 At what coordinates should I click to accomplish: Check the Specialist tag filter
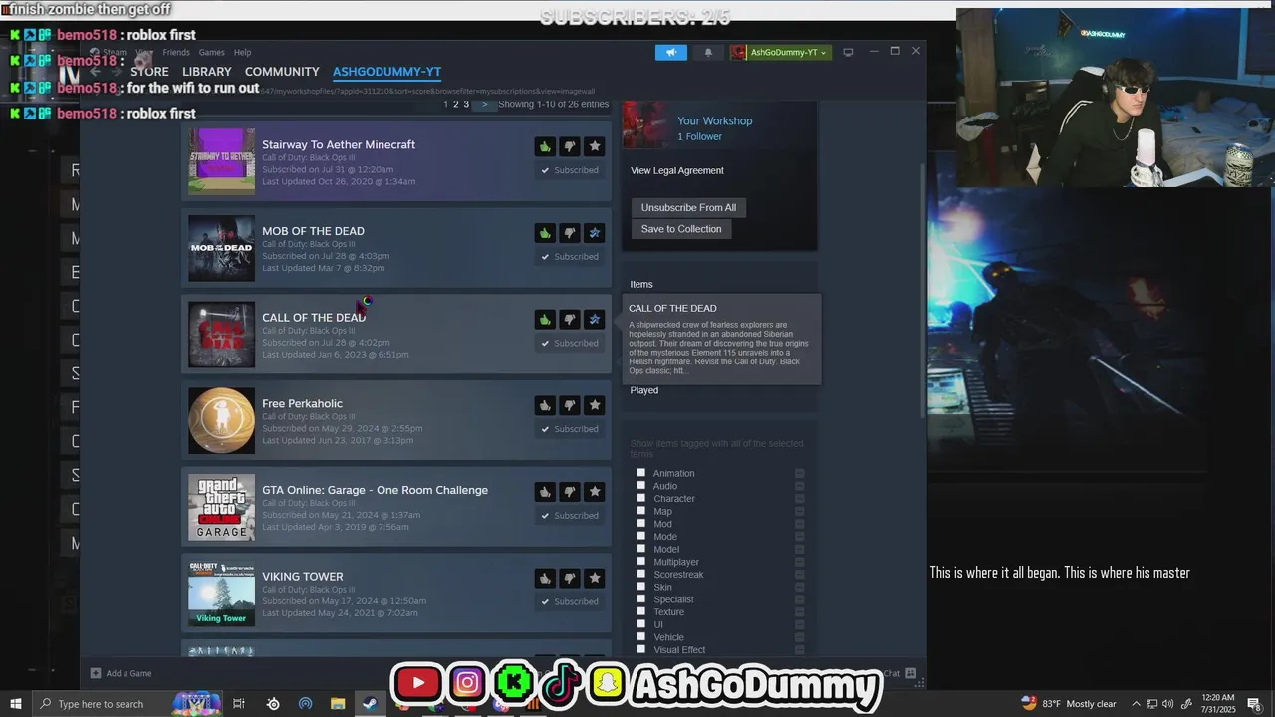tap(641, 599)
